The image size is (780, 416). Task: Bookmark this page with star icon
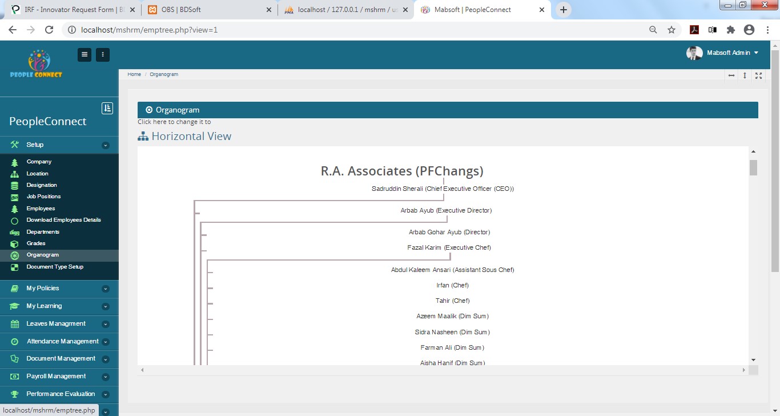pos(672,30)
